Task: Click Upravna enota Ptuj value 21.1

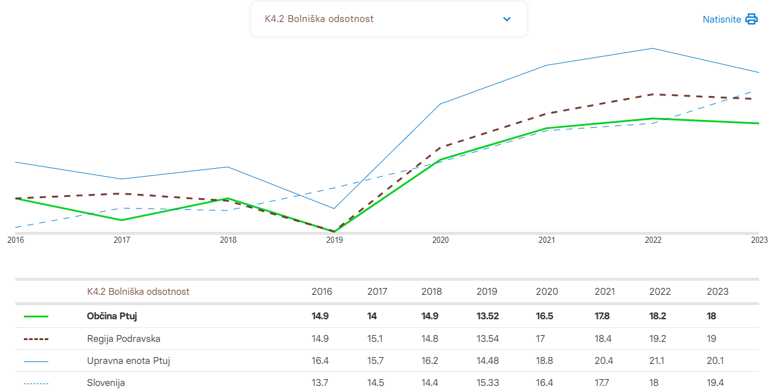Action: 656,361
